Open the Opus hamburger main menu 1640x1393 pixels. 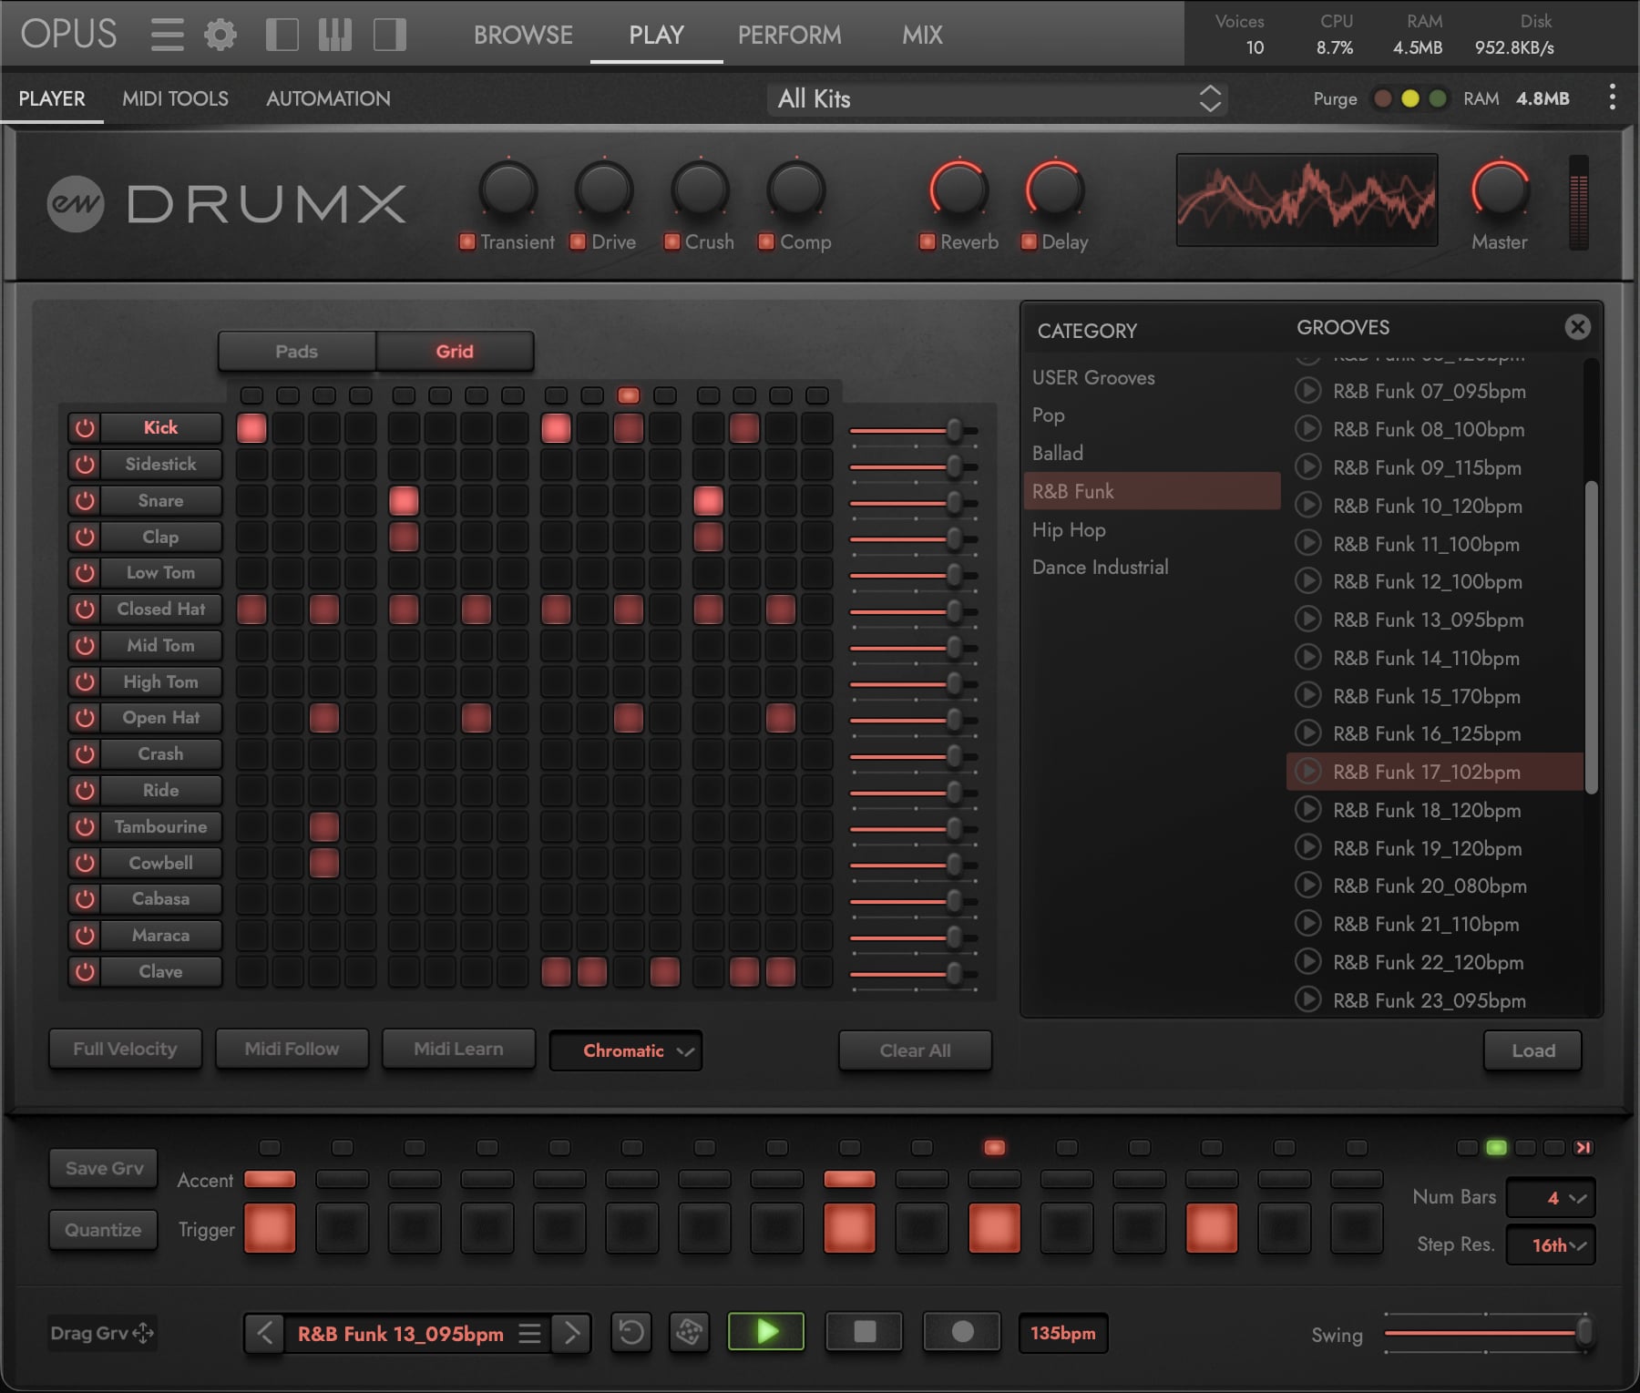[167, 35]
